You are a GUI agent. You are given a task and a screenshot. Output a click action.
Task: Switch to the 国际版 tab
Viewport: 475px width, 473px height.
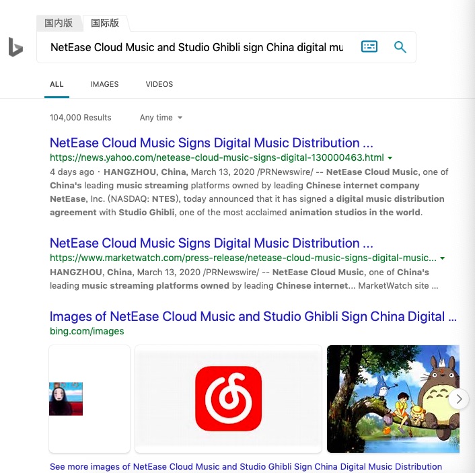pyautogui.click(x=105, y=23)
